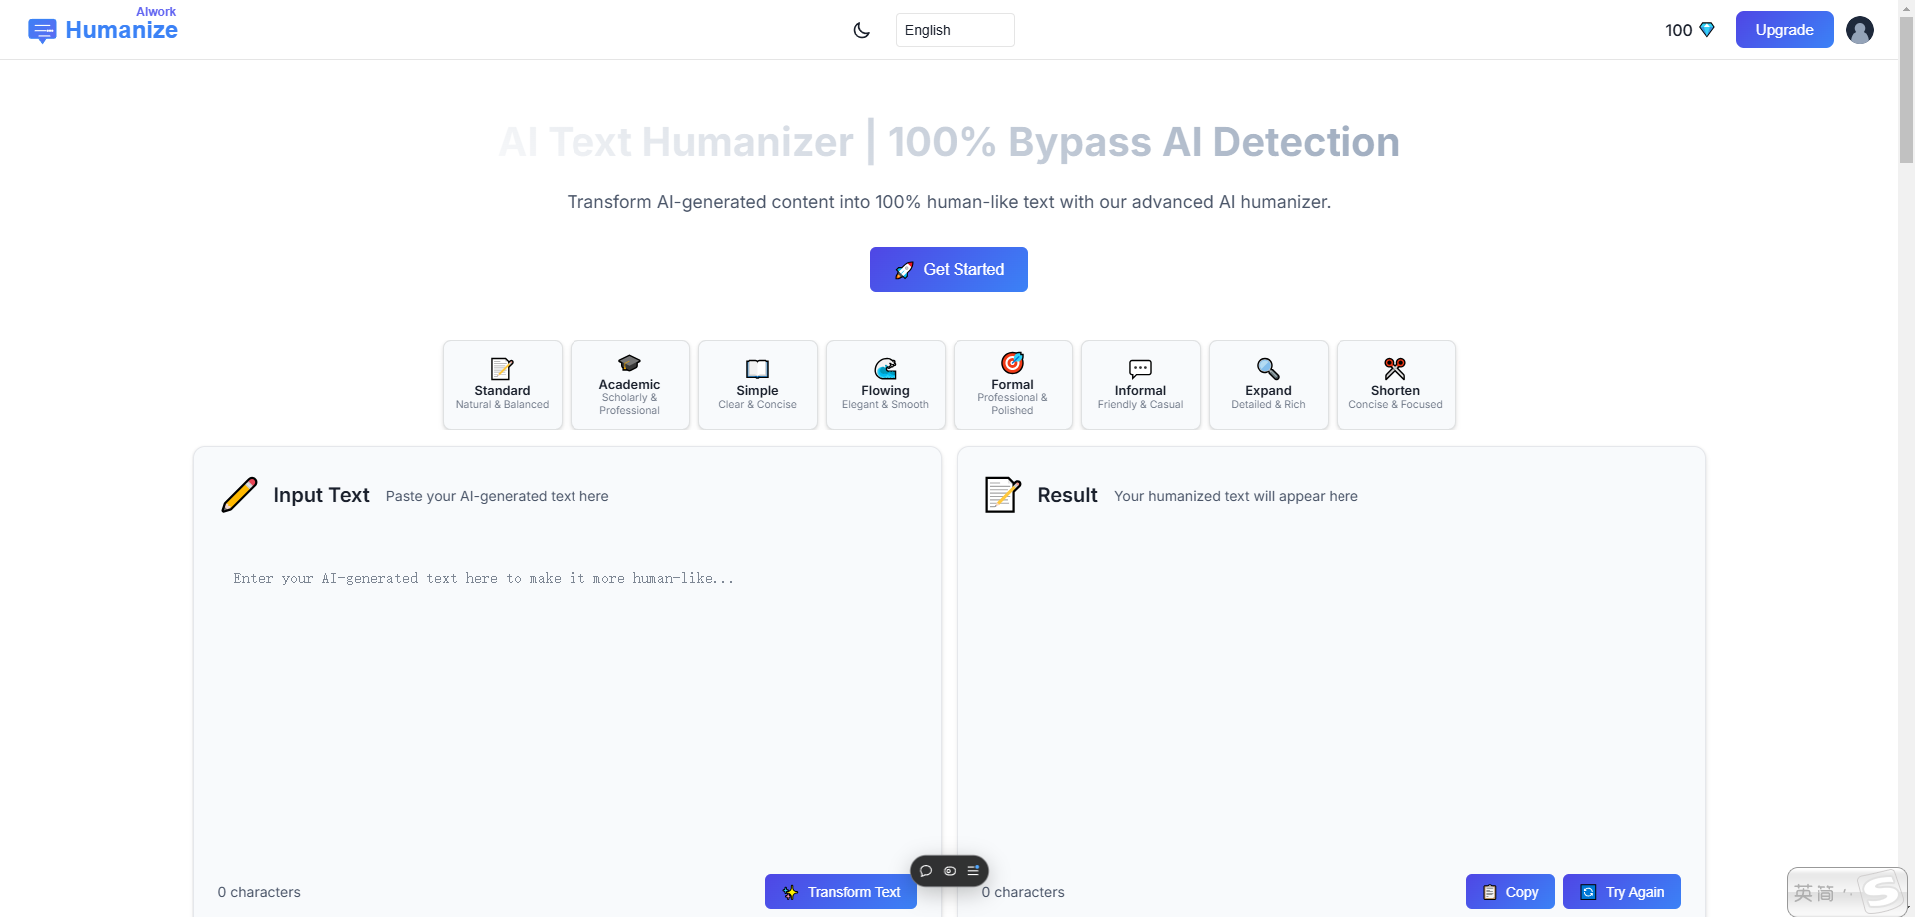Click the Upgrade button
The height and width of the screenshot is (917, 1915).
click(1784, 30)
